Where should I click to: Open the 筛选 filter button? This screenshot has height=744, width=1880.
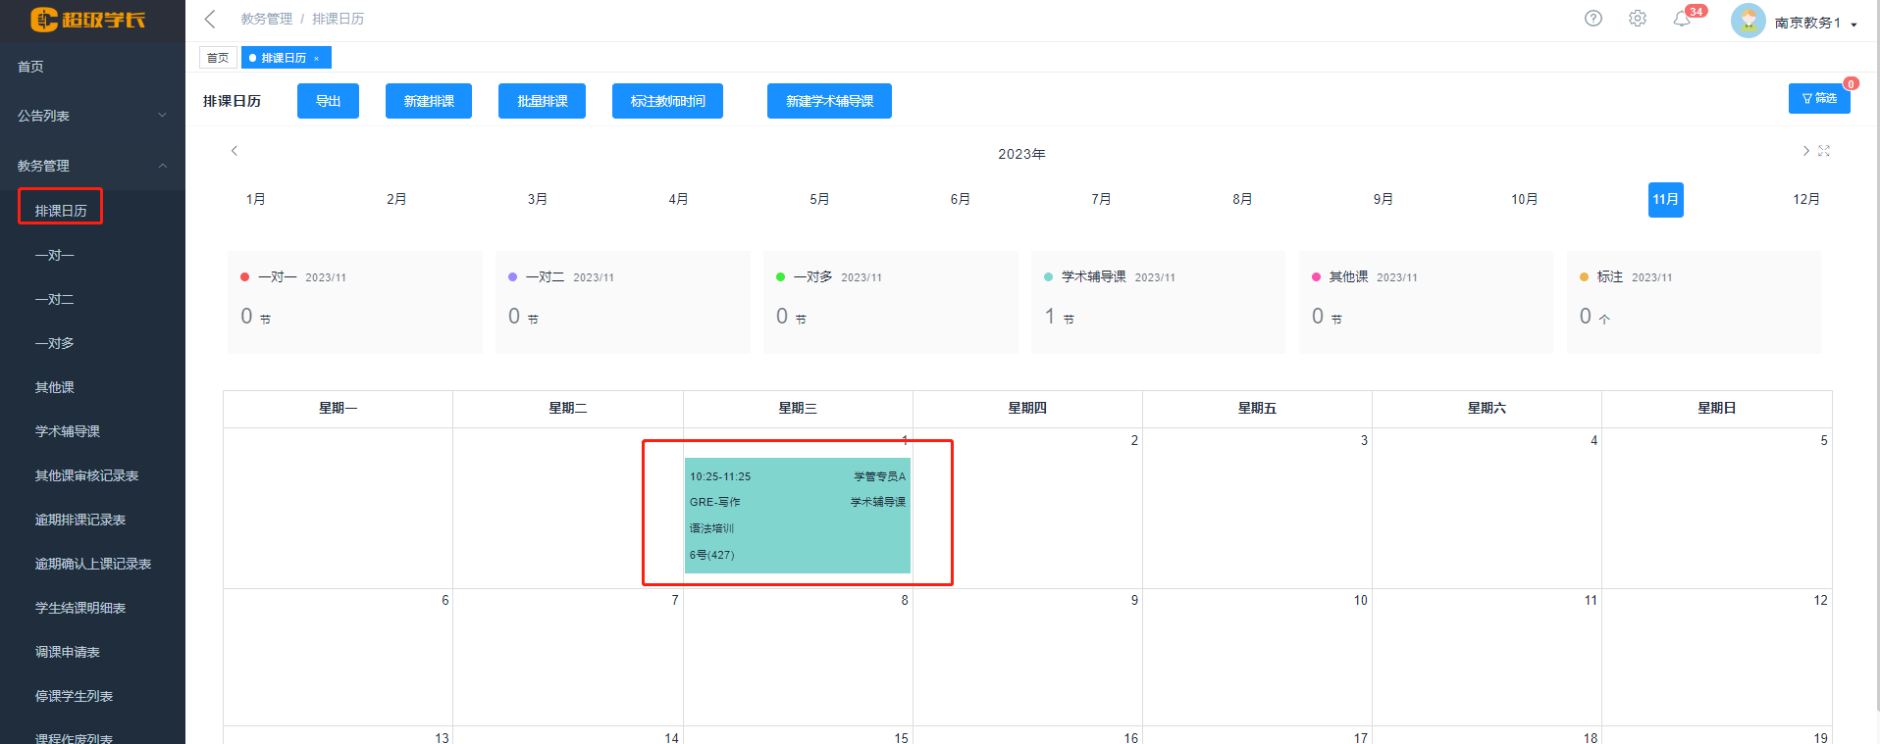pyautogui.click(x=1818, y=99)
